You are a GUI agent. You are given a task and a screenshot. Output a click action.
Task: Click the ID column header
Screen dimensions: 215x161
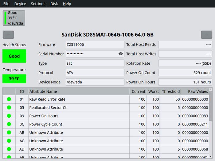point(22,91)
